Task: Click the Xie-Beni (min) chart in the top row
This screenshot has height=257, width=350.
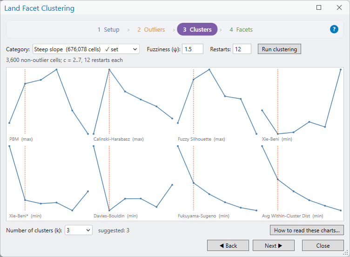Action: point(301,105)
